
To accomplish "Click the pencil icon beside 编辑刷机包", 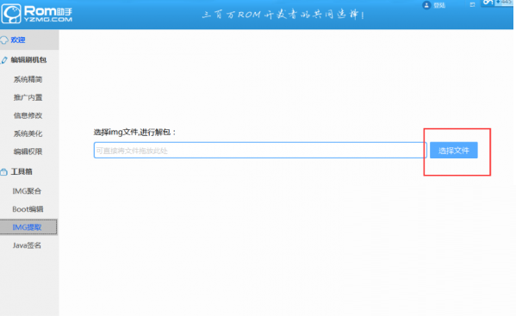I will coord(4,60).
